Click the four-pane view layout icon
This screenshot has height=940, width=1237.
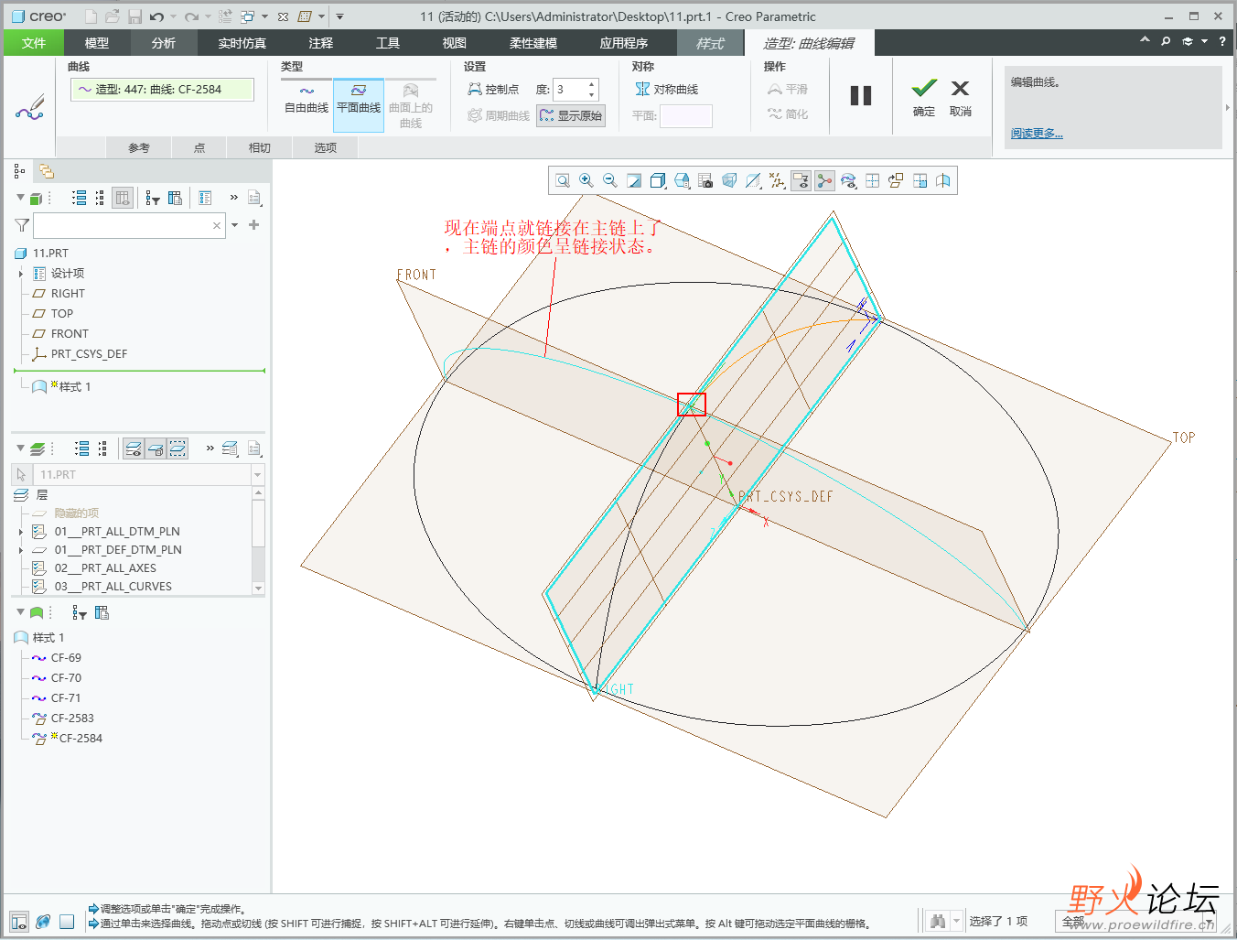872,181
